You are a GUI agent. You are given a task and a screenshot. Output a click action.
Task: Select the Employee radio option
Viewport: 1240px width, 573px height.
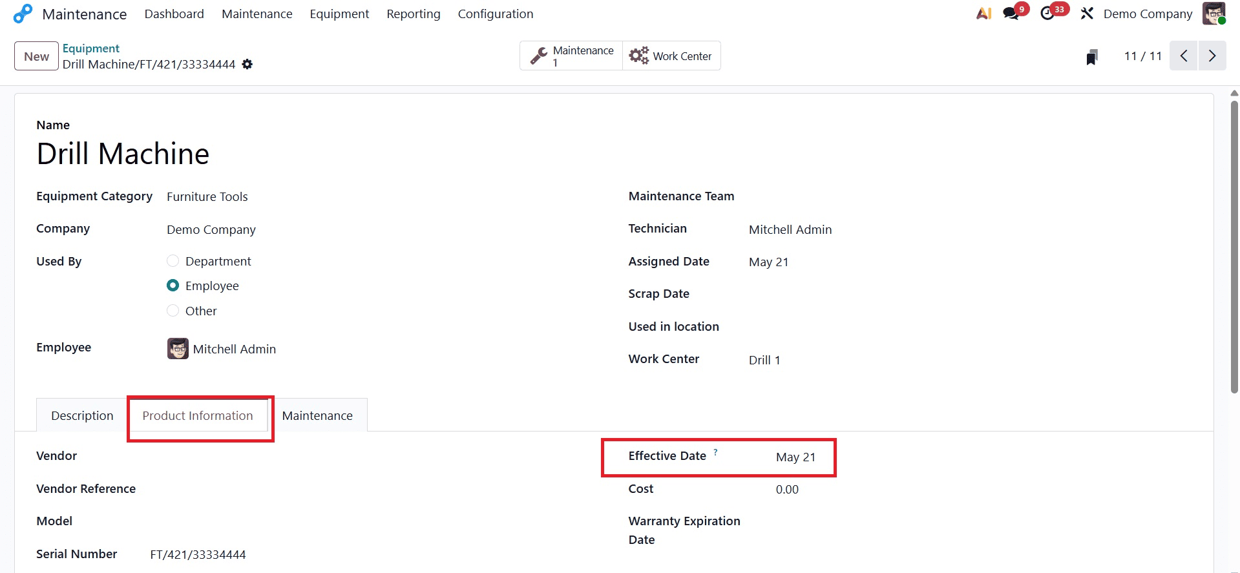173,286
